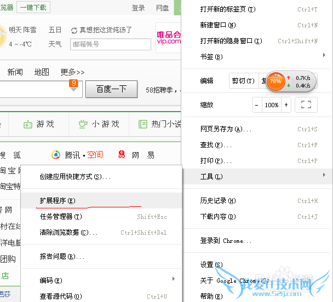This screenshot has width=333, height=302.
Task: Click the 100% zoom level value
Action: 272,105
